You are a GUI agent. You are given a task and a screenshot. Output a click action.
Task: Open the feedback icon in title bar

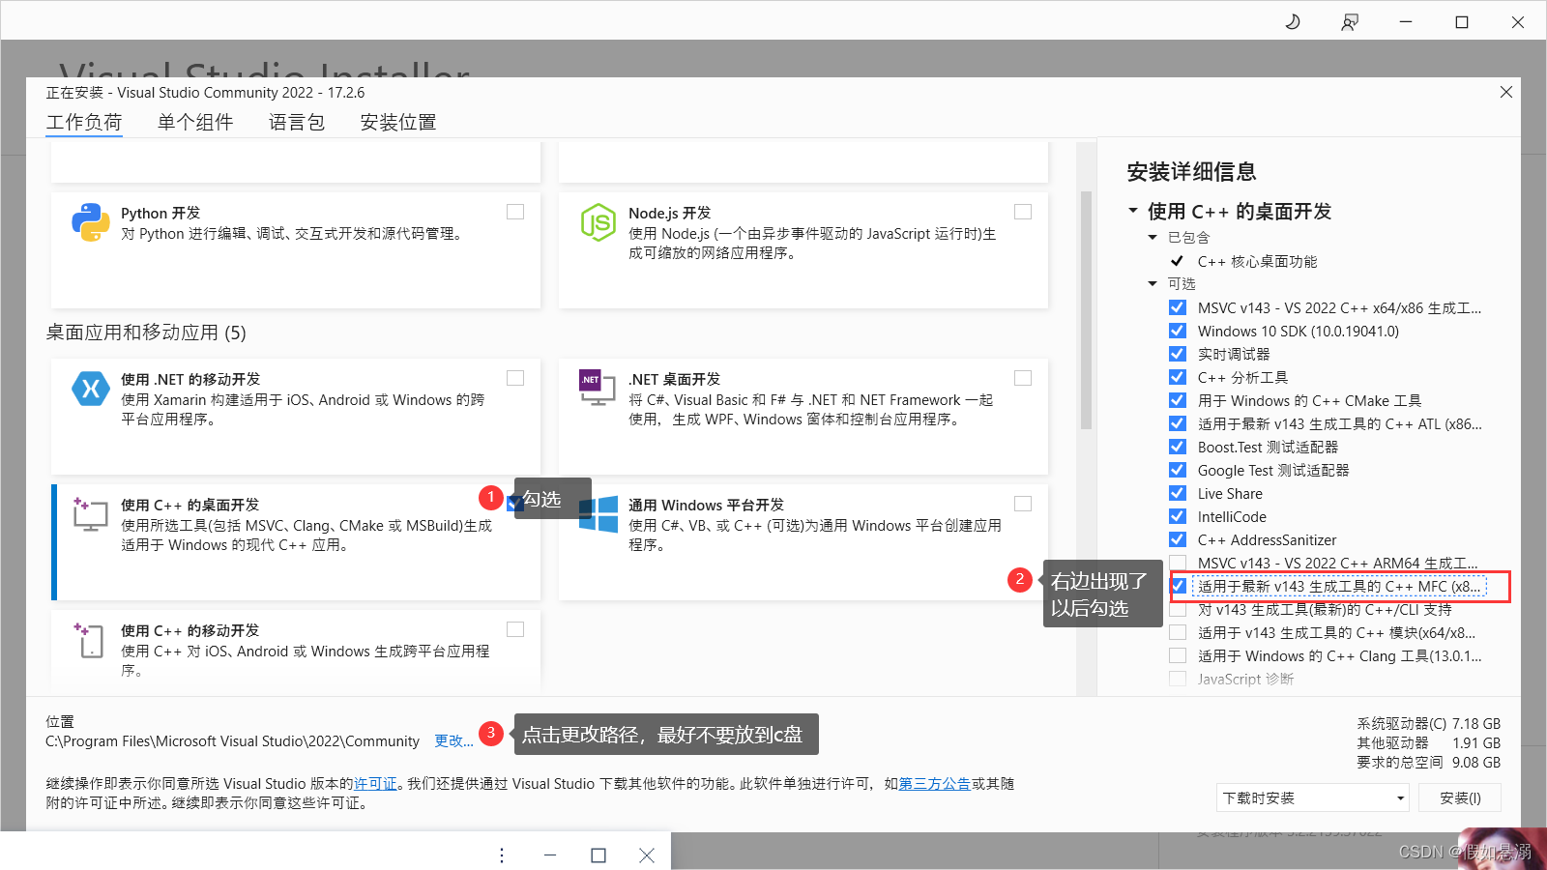pos(1350,21)
